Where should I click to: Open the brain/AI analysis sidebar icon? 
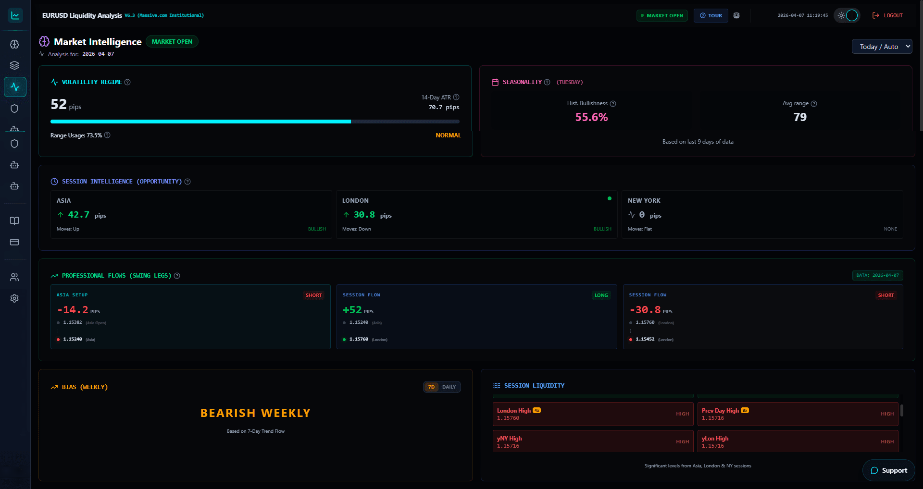(15, 44)
